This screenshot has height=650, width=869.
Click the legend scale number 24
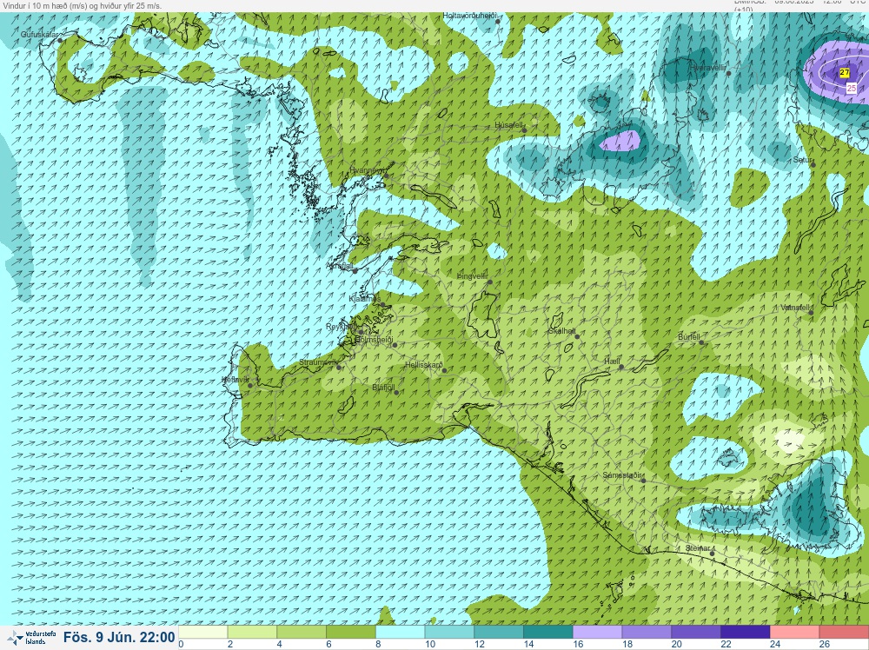click(x=774, y=645)
